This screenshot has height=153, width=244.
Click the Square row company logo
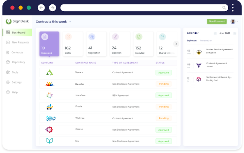(50, 72)
